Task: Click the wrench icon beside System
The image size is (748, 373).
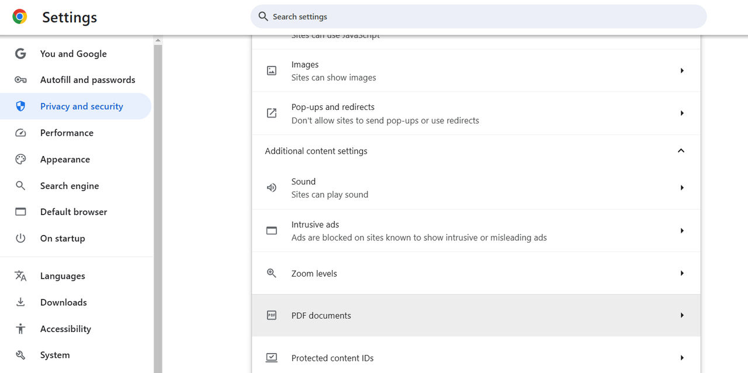Action: coord(20,355)
